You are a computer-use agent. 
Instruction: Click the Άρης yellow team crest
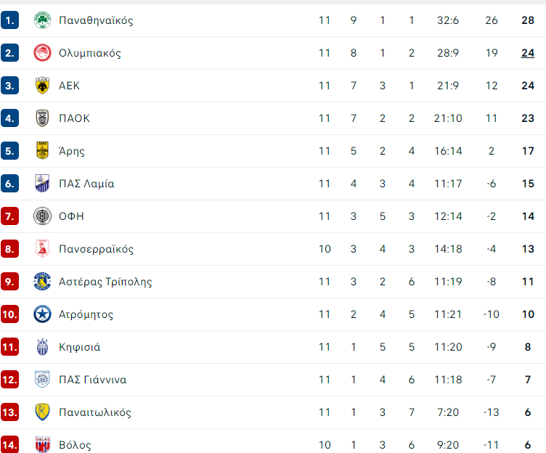pos(43,151)
